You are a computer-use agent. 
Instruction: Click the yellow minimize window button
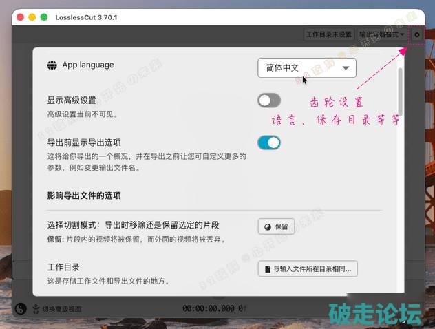point(32,17)
